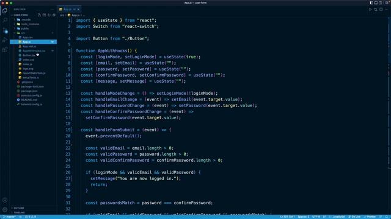Viewport: 391px width, 219px height.
Task: Open package.json file
Action: [33, 91]
